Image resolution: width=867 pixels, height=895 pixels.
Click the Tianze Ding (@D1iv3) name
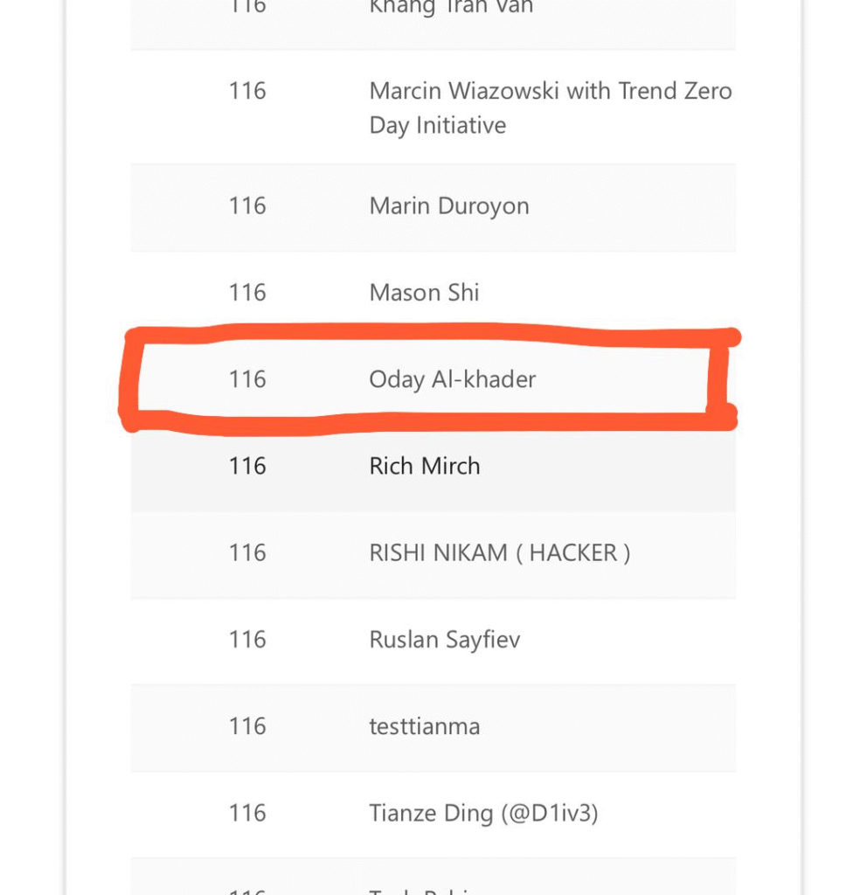click(x=483, y=814)
